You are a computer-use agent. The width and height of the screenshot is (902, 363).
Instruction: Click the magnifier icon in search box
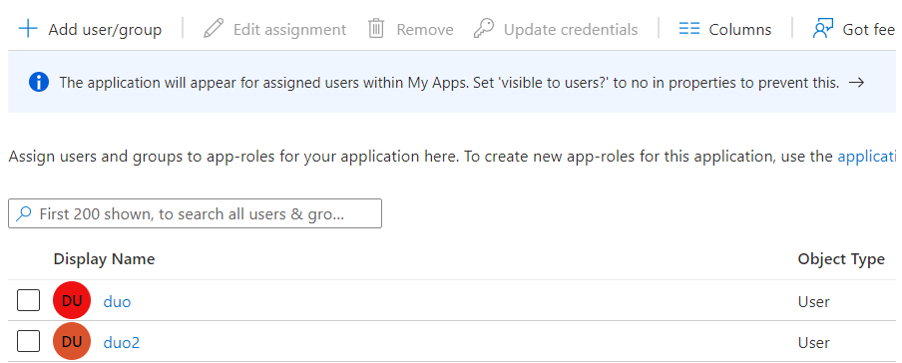(24, 214)
